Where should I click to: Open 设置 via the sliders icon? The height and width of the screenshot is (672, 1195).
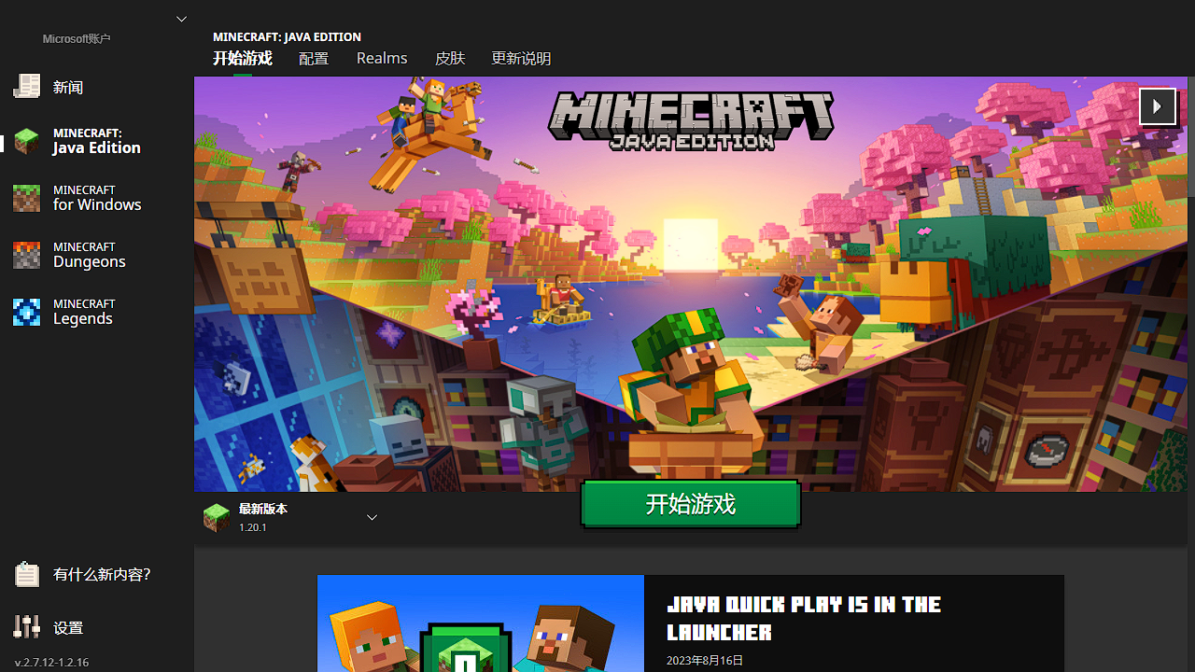point(27,627)
